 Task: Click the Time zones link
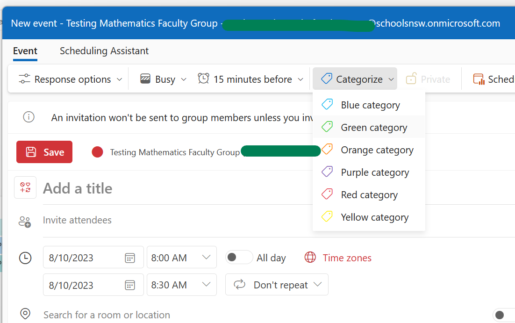coord(347,258)
